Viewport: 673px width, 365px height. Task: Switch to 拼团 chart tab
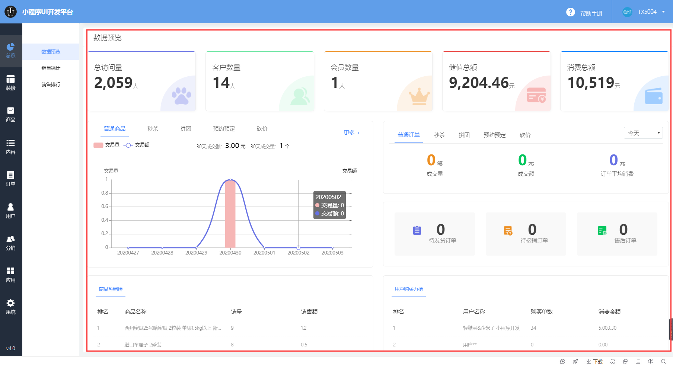pyautogui.click(x=186, y=129)
